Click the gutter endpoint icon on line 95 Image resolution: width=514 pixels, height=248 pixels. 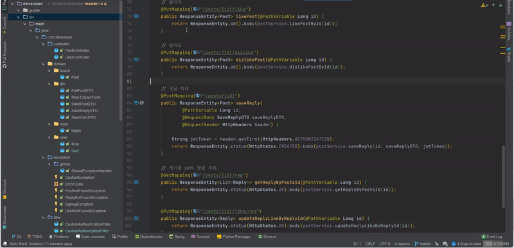point(136,182)
